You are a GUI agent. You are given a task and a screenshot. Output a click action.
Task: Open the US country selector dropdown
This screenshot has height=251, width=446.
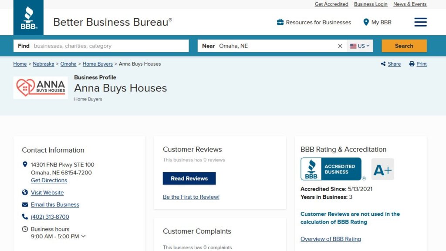click(x=360, y=46)
